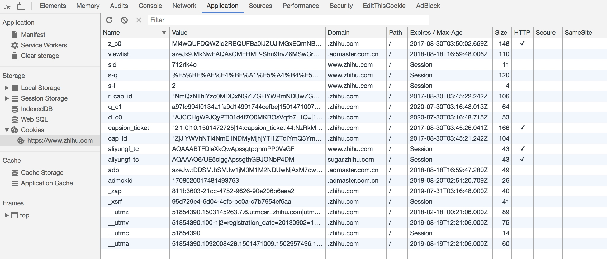
Task: Click the Path column header
Action: (x=397, y=33)
